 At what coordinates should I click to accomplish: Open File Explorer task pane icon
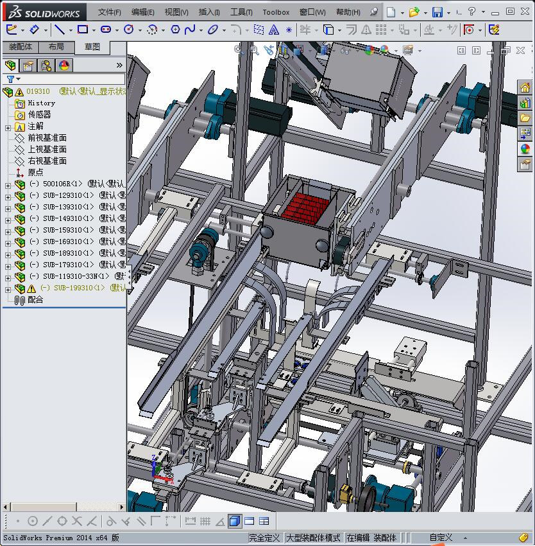tap(525, 118)
